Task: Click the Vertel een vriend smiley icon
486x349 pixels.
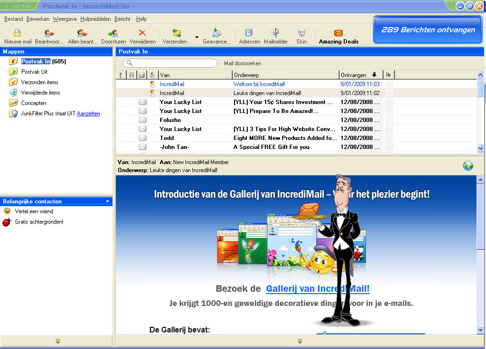Action: pyautogui.click(x=7, y=211)
